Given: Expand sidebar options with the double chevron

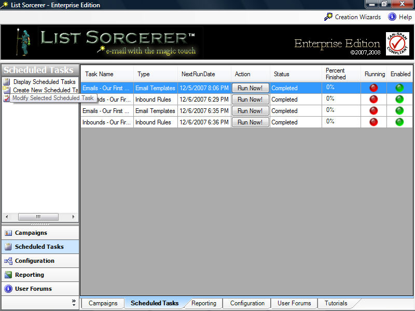Looking at the screenshot, I should point(74,302).
